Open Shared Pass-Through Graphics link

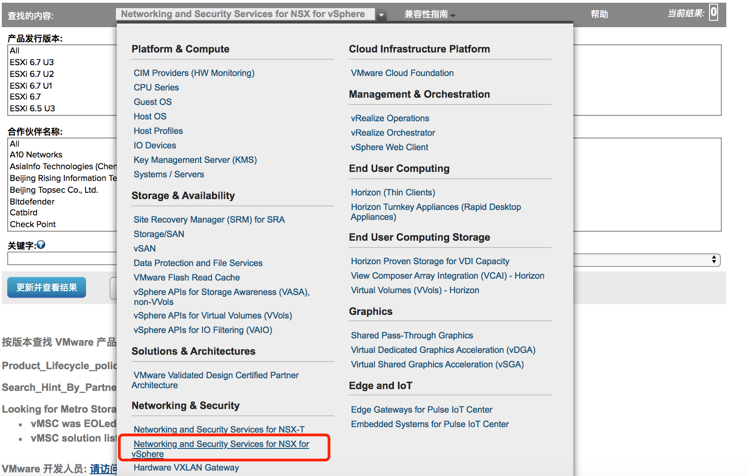pos(412,335)
